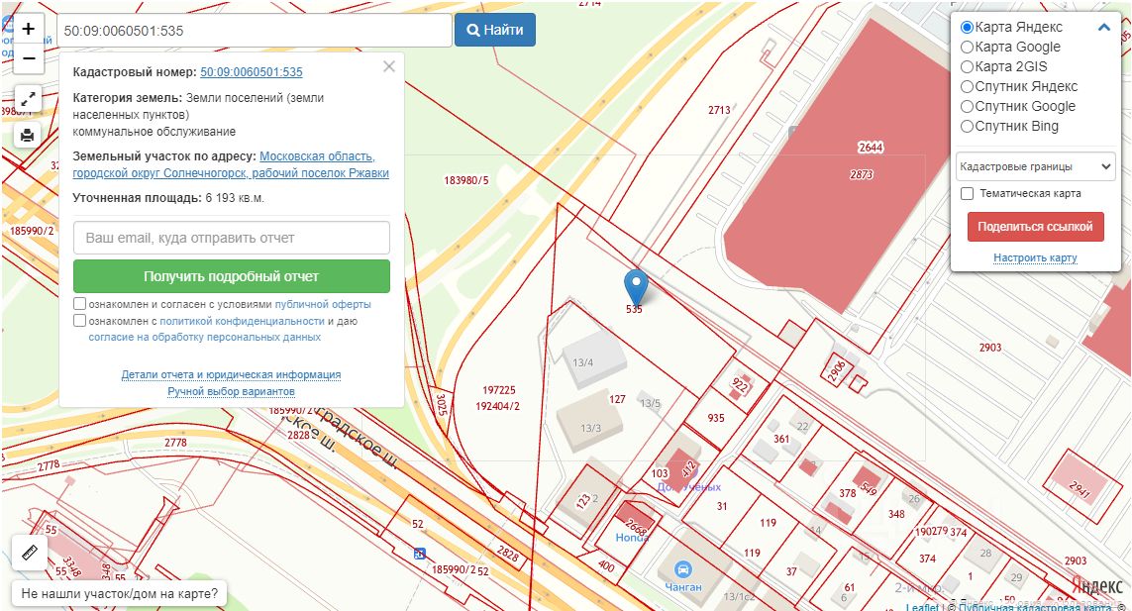
Task: Click parcel label 3025
Action: click(441, 404)
